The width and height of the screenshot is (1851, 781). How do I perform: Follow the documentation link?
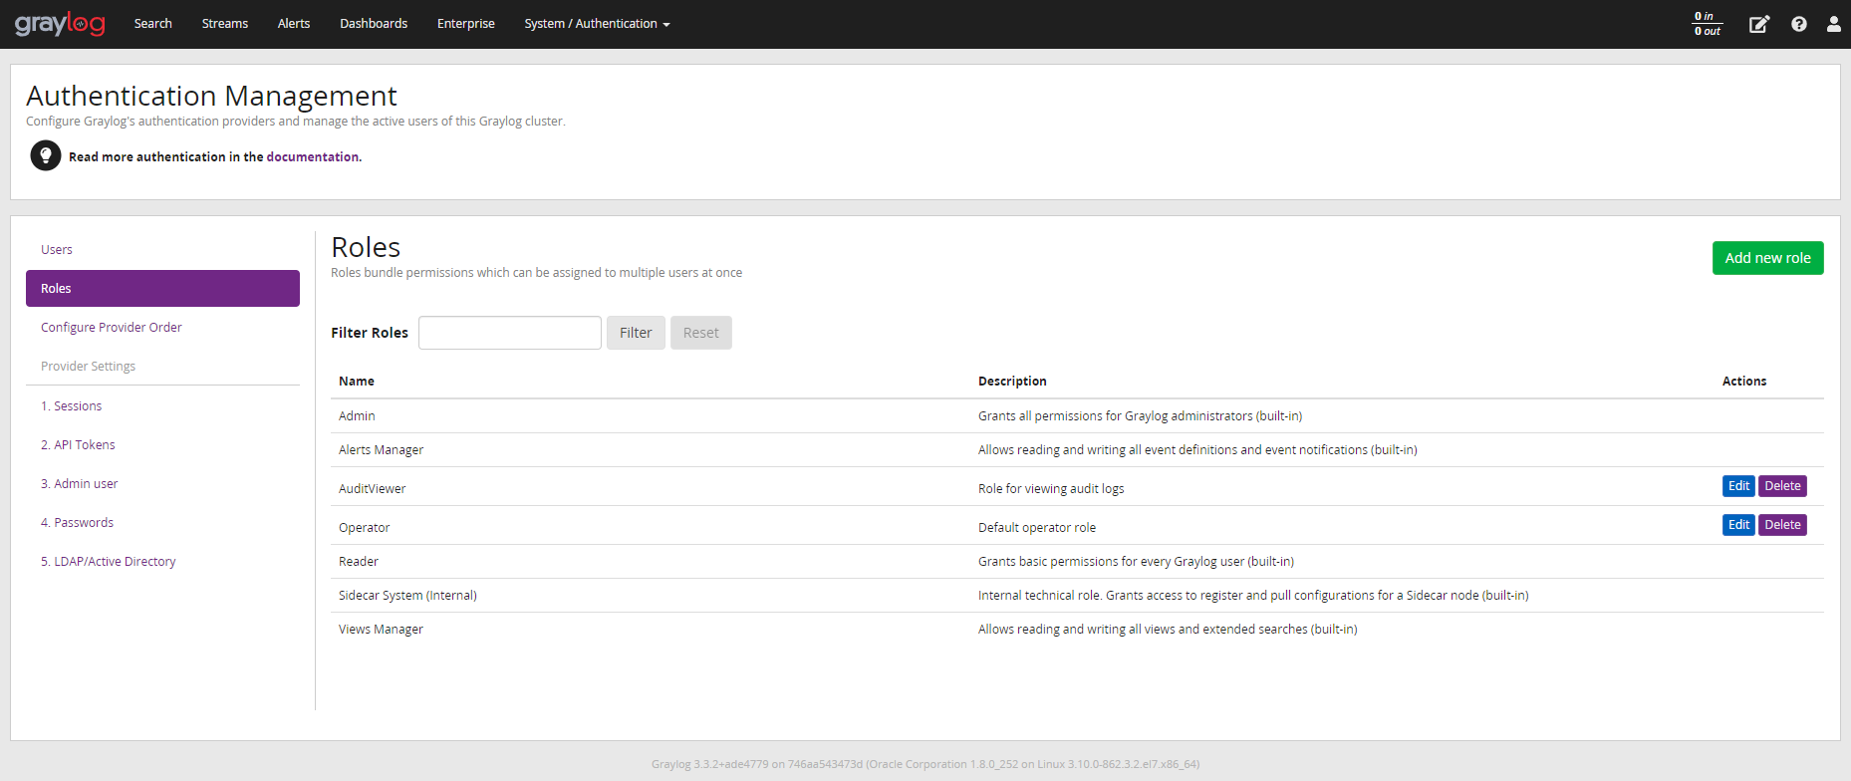(x=312, y=156)
